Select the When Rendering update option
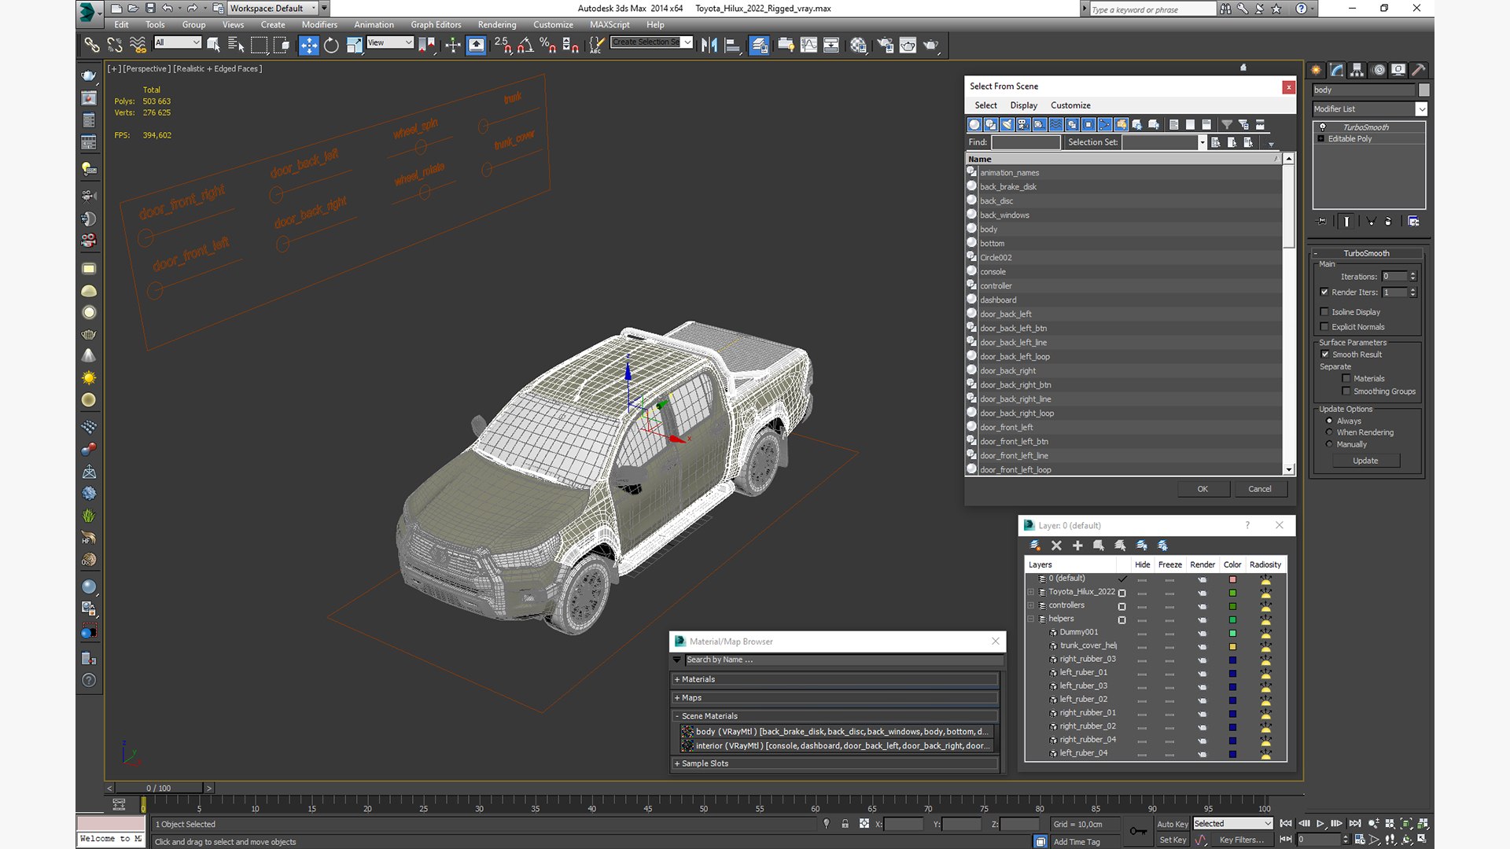Viewport: 1510px width, 849px height. [x=1329, y=432]
